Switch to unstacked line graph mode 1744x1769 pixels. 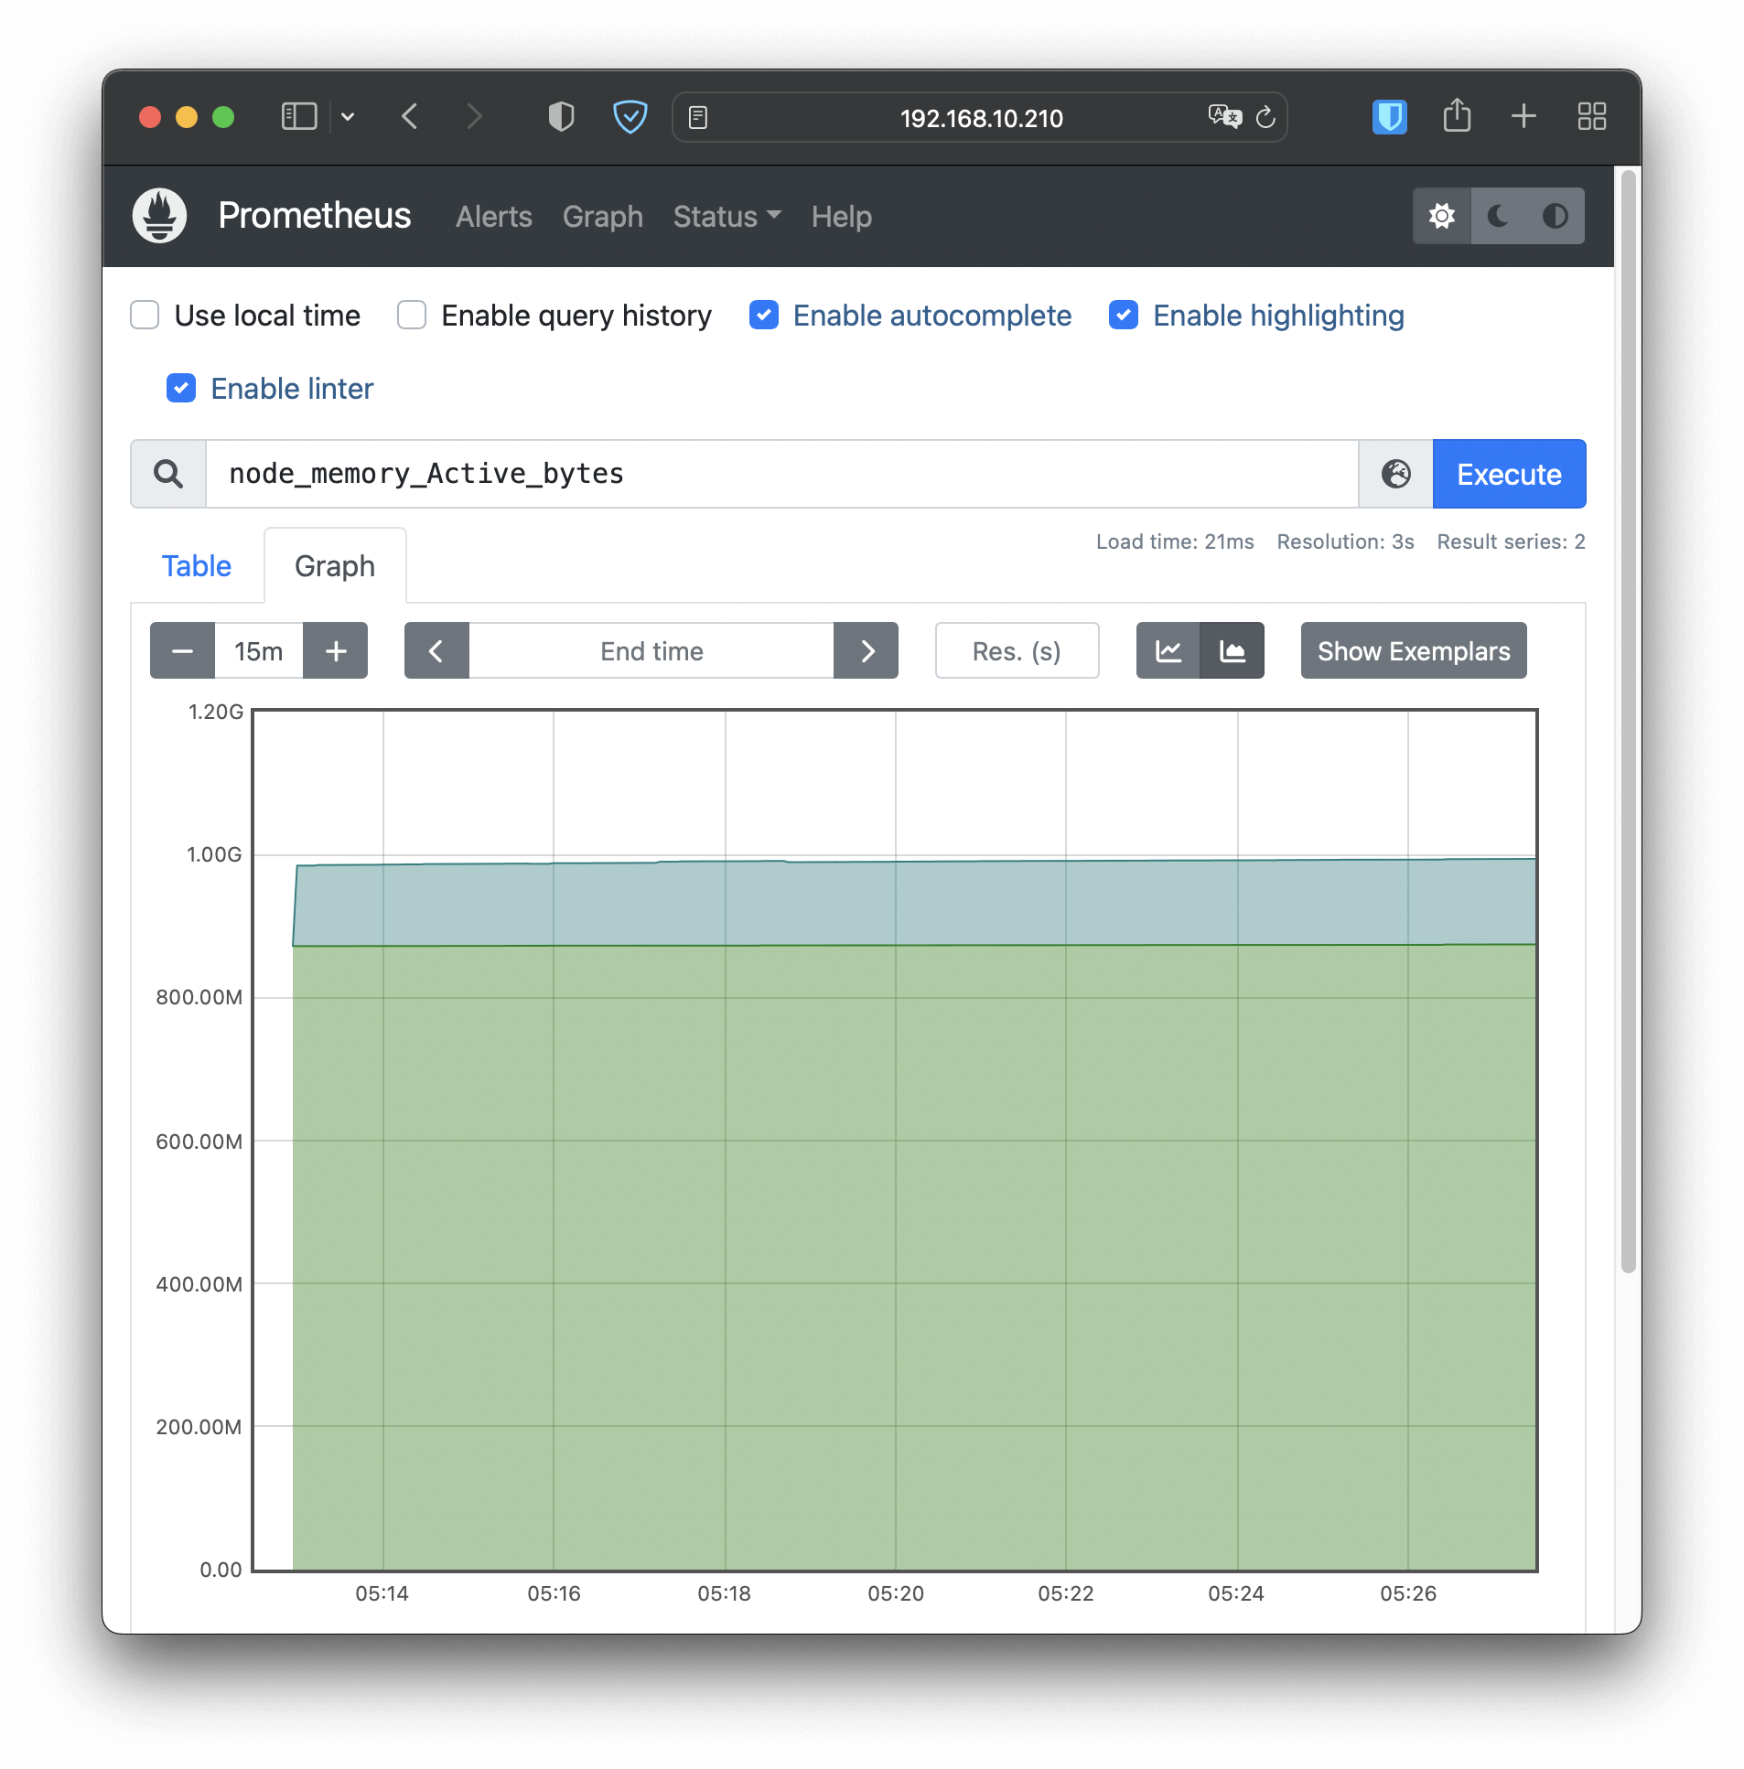point(1168,651)
